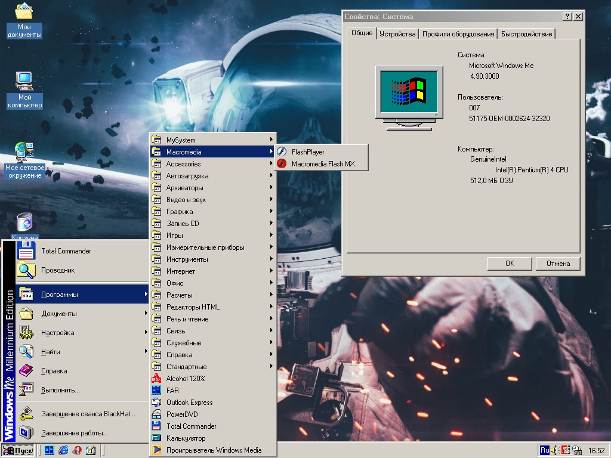The height and width of the screenshot is (458, 611).
Task: Open the Расчеты program folder
Action: tap(213, 295)
